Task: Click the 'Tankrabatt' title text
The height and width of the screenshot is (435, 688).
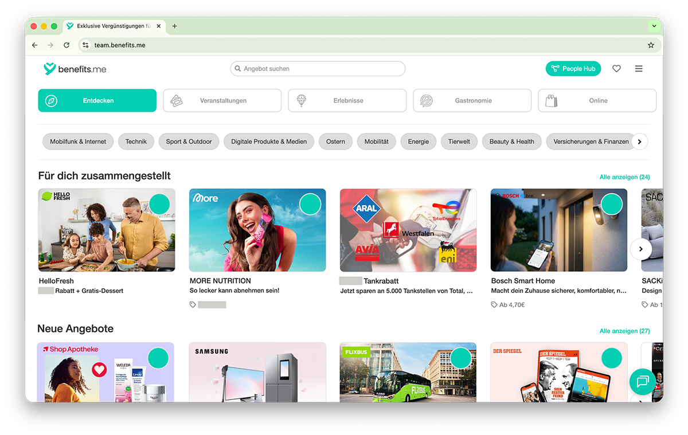Action: pos(381,281)
